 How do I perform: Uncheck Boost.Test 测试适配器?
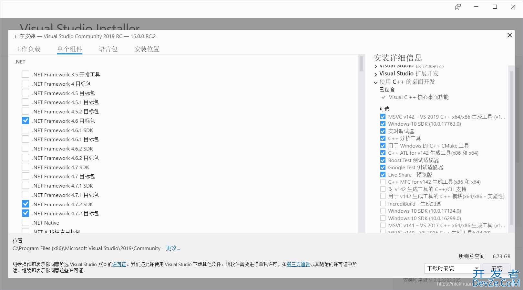click(x=383, y=160)
